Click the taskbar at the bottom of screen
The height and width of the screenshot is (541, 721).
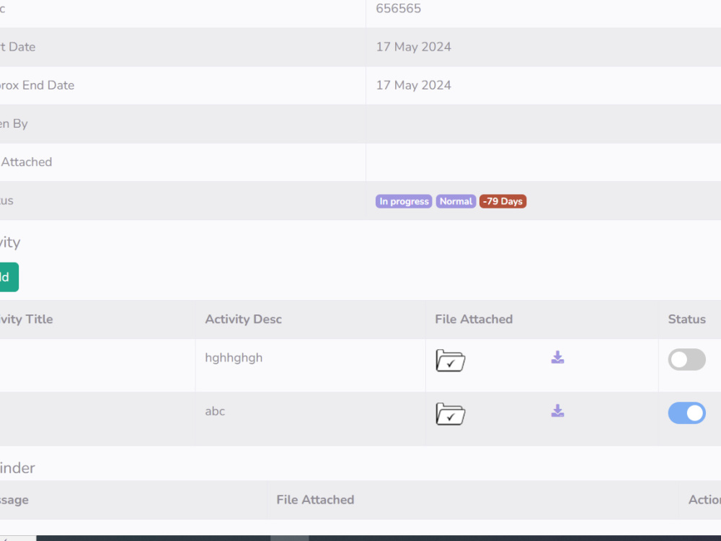[x=360, y=537]
